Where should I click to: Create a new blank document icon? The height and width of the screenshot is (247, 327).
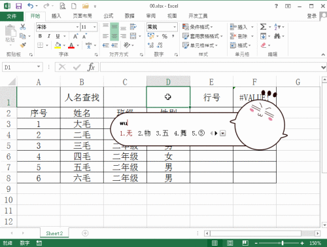pyautogui.click(x=74, y=6)
